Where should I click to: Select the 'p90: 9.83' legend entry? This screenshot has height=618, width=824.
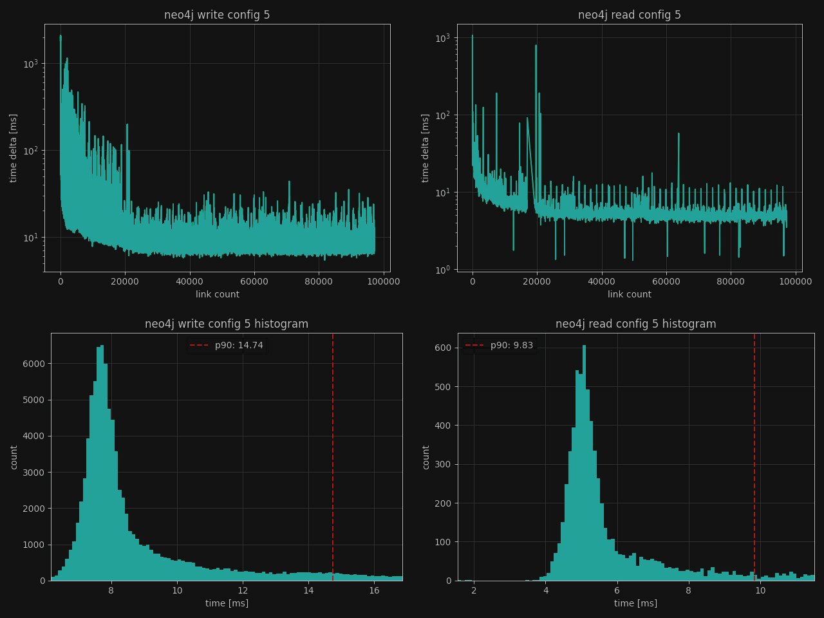[499, 346]
